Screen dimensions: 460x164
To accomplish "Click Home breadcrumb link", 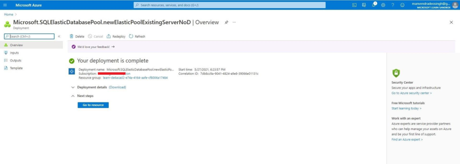I will [x=9, y=14].
